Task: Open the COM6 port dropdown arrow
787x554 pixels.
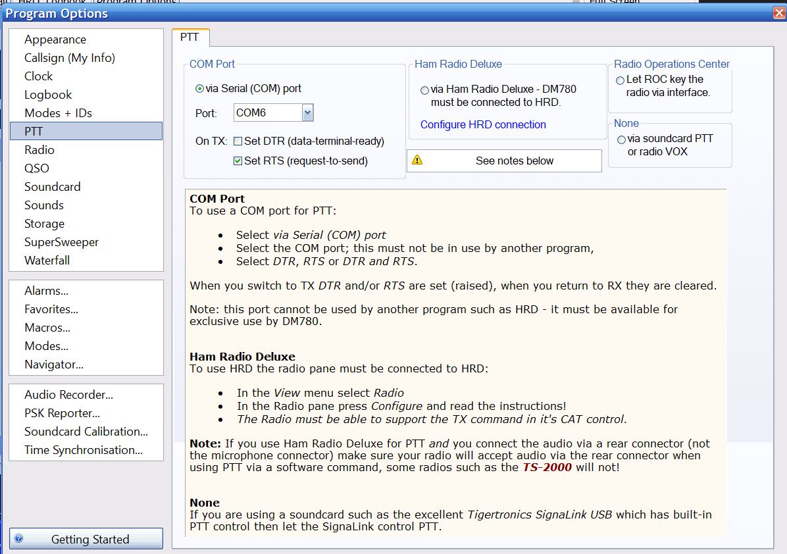Action: coord(308,113)
